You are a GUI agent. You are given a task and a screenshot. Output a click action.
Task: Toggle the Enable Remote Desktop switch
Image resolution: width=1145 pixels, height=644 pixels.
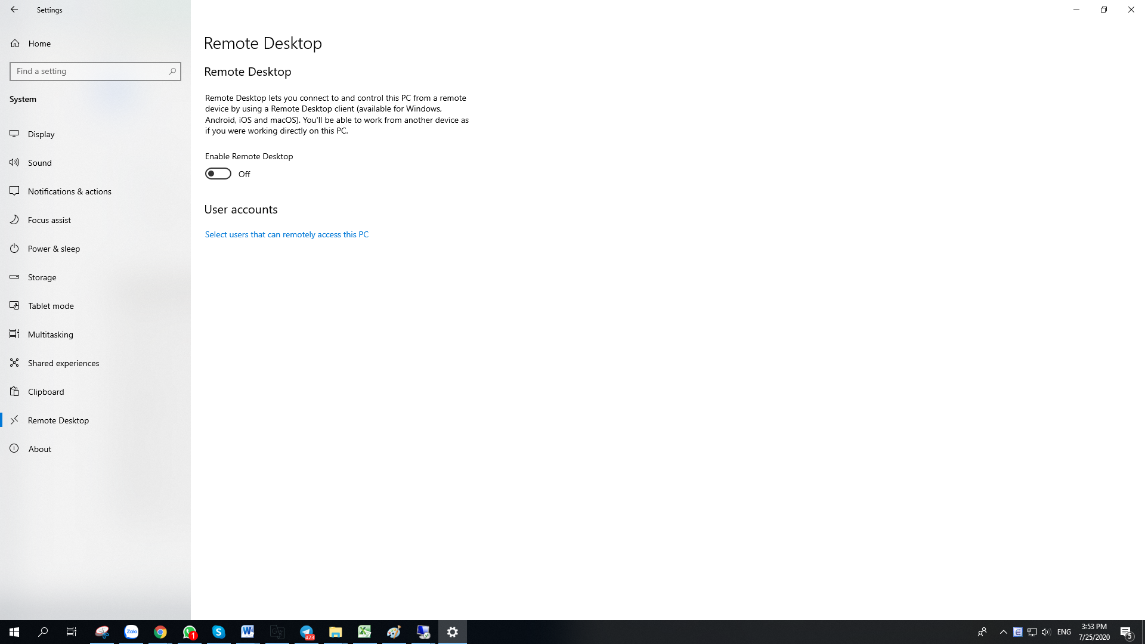218,174
